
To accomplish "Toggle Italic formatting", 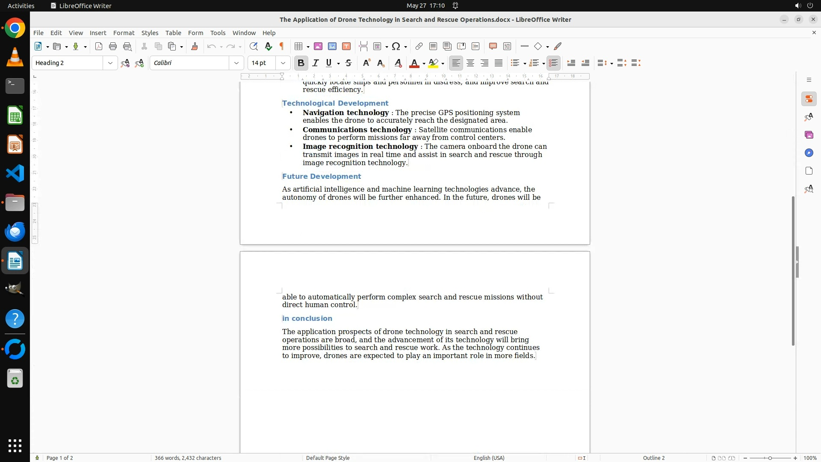I will click(x=316, y=63).
